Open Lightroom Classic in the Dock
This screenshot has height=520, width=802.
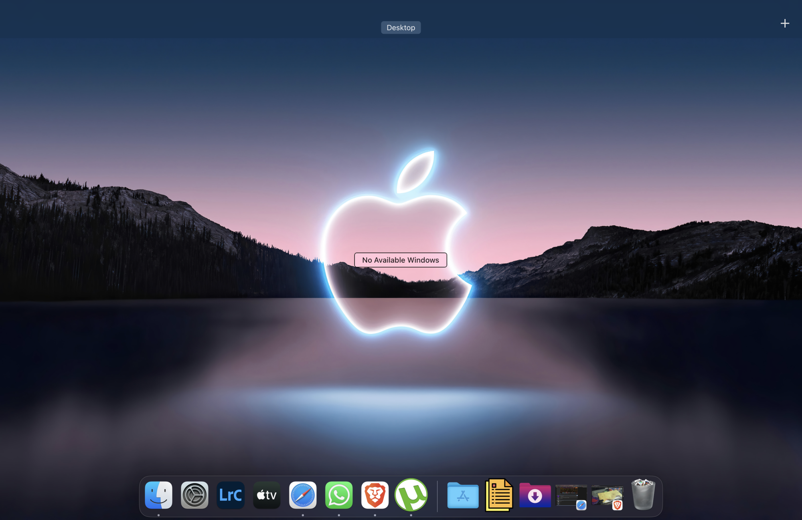(231, 495)
